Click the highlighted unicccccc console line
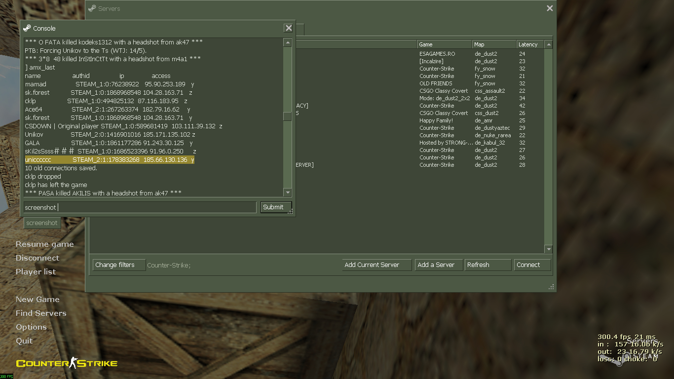The height and width of the screenshot is (379, 674). pos(110,160)
